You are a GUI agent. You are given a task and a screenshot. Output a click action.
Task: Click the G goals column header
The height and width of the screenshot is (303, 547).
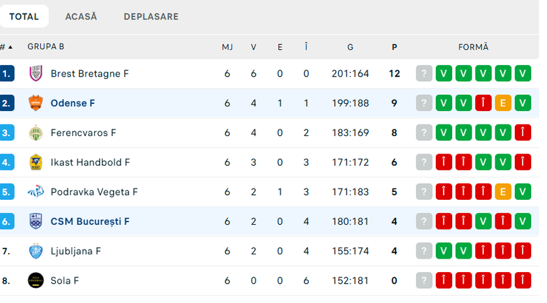[x=350, y=47]
